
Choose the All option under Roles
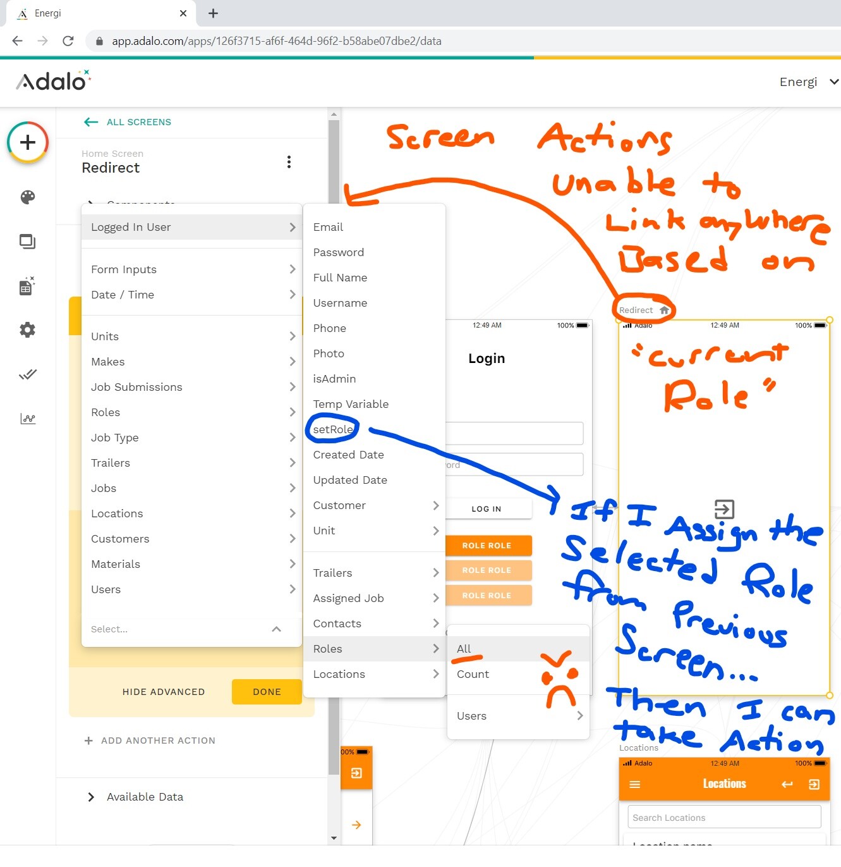click(x=518, y=649)
